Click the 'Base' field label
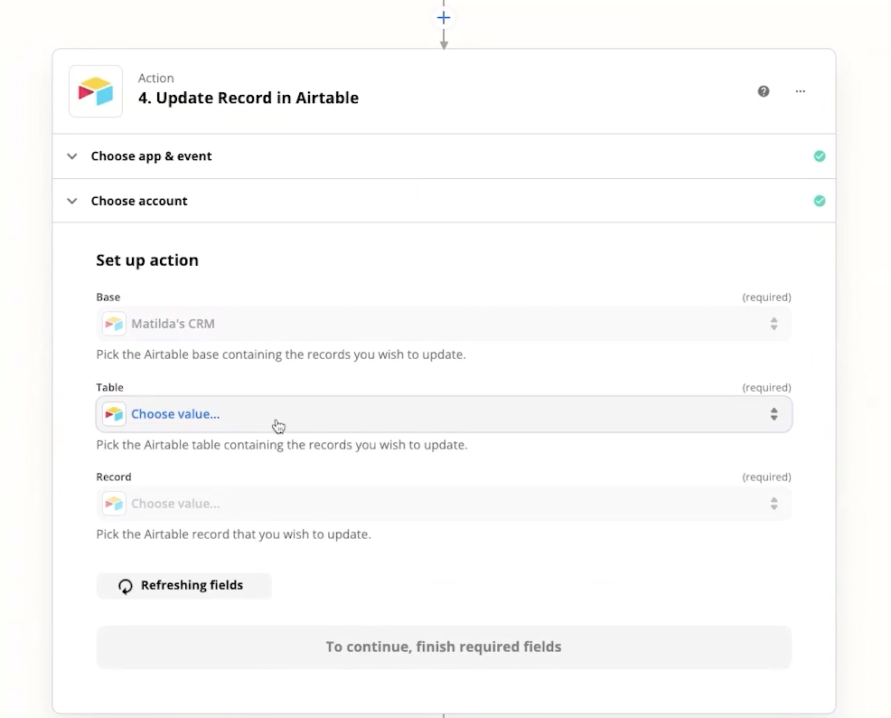Screen dimensions: 891x718 (108, 298)
